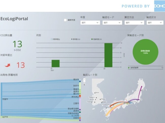Click the orange node block beside 堺市堺区
This screenshot has height=123, width=165.
coord(80,96)
